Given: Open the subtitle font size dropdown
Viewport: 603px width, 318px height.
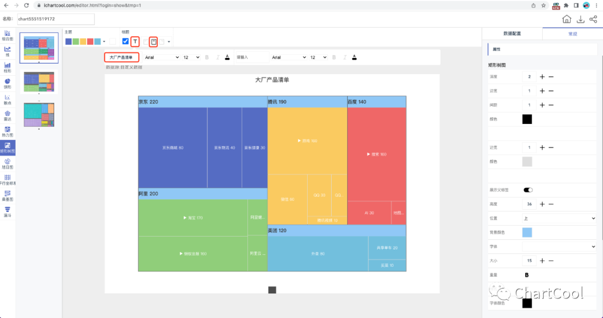Looking at the screenshot, I should 318,57.
